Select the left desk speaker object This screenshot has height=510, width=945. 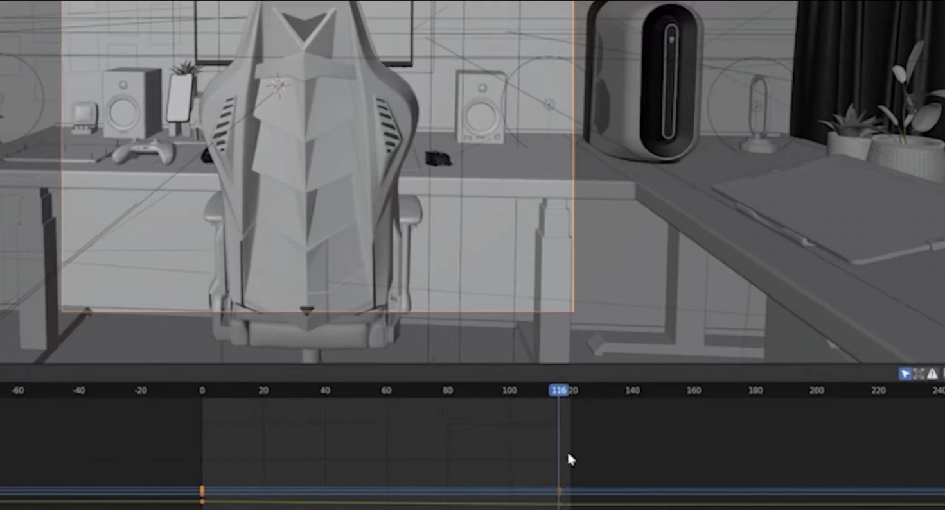131,103
